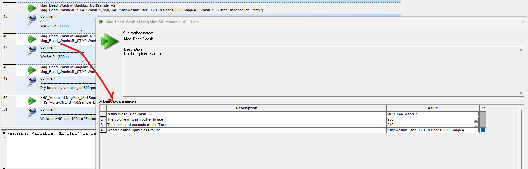Click 'Dry beads by vortexing' comment text

pyautogui.click(x=68, y=88)
